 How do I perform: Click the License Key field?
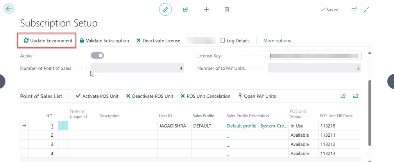coord(314,56)
